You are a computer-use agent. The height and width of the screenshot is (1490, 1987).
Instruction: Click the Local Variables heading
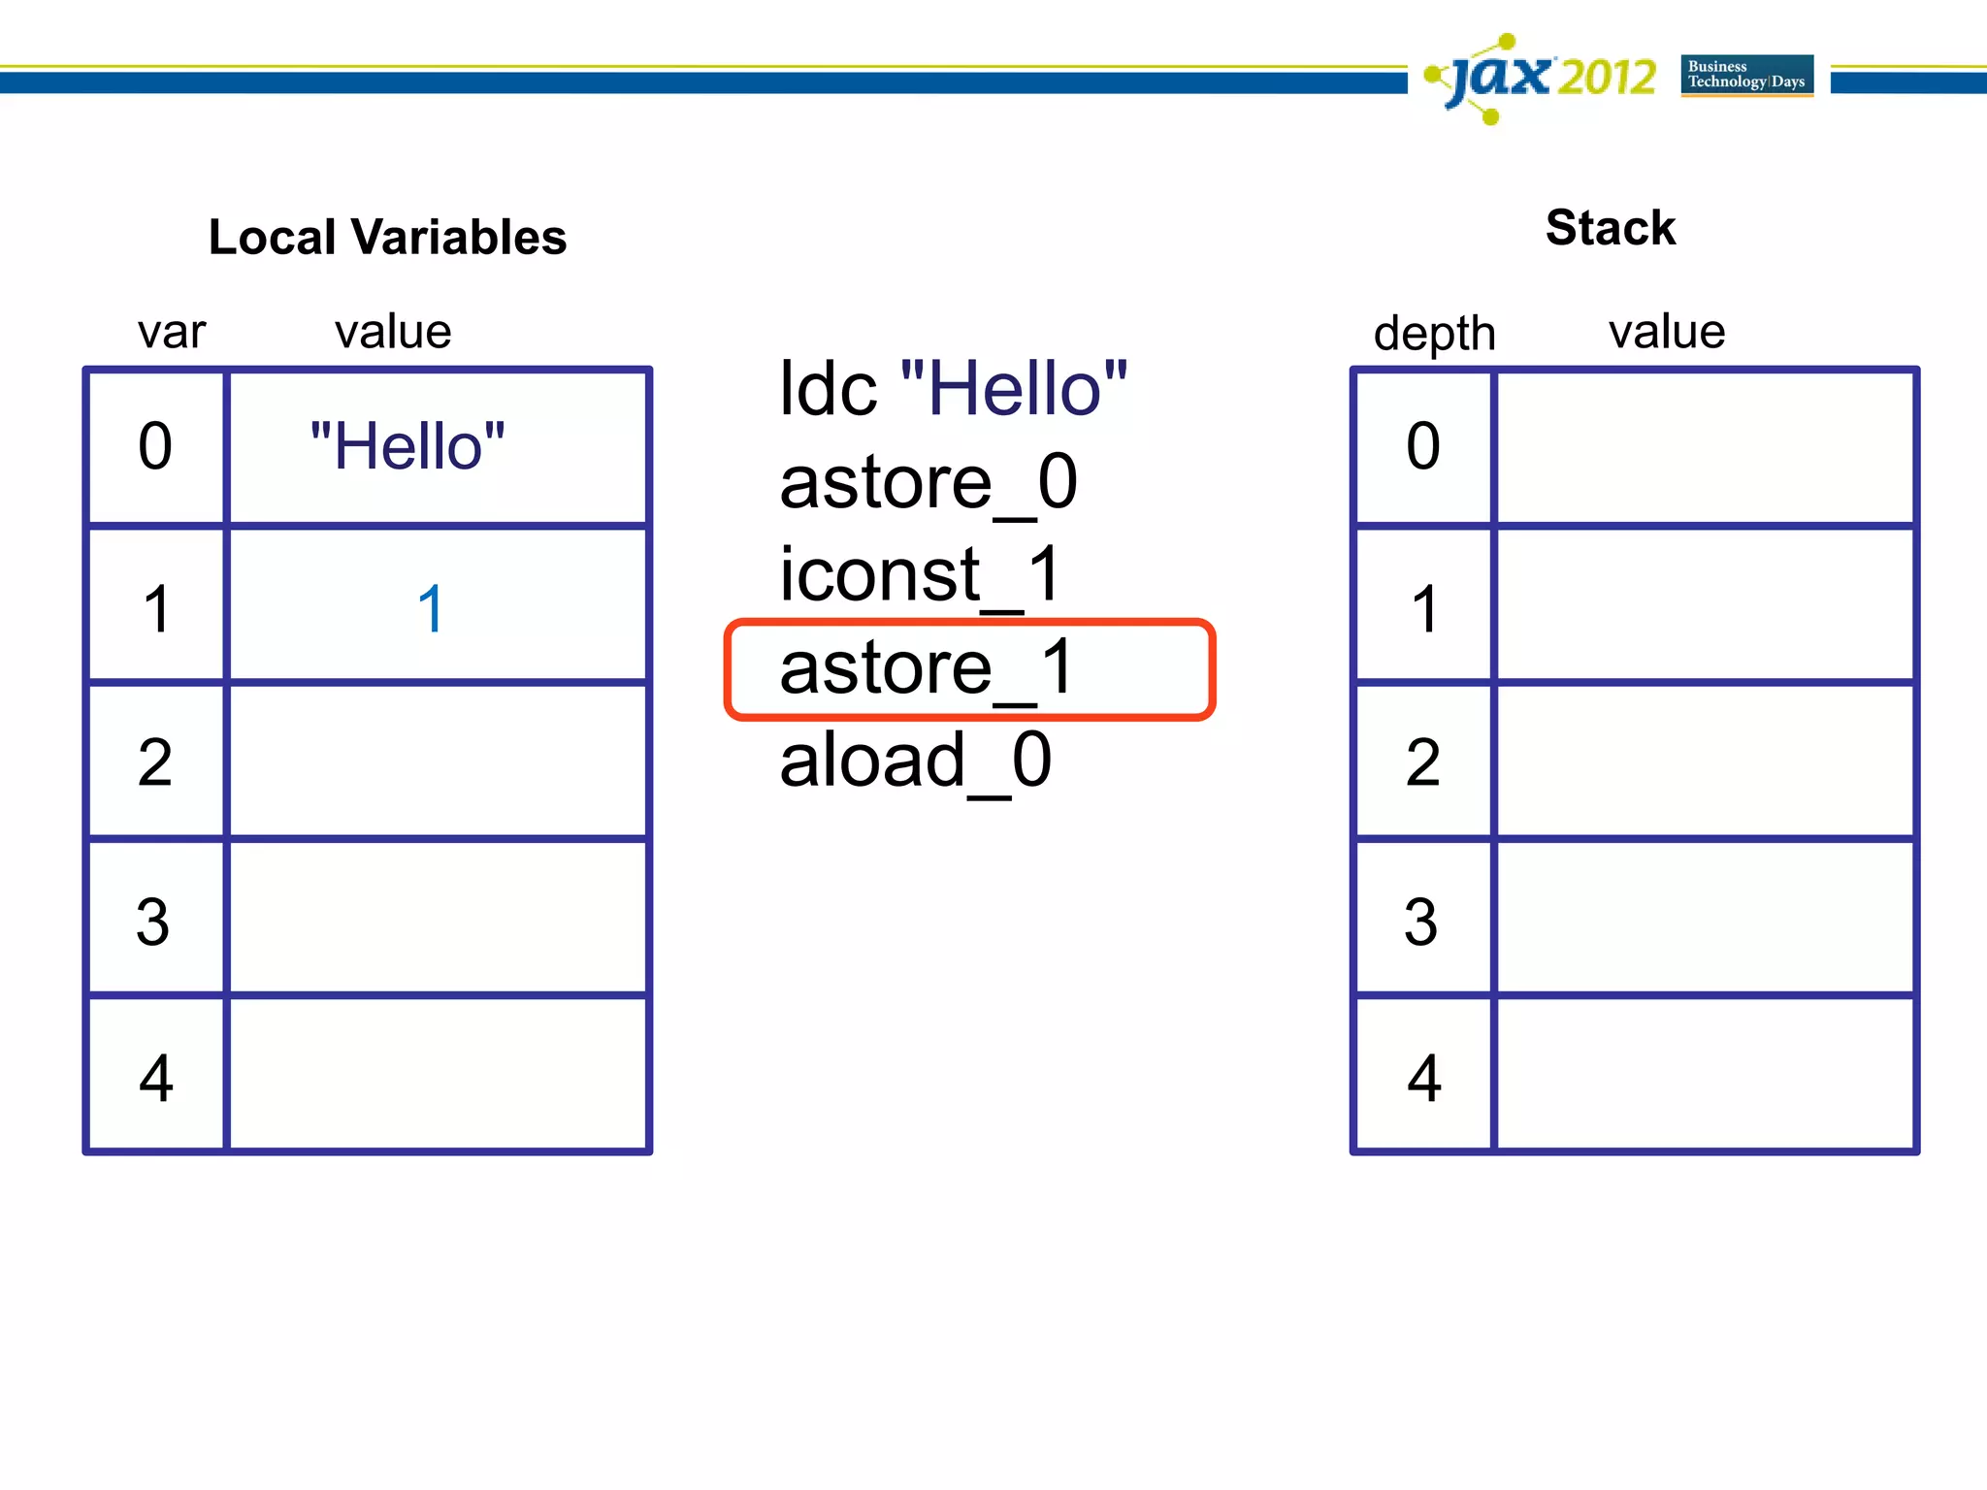click(x=387, y=238)
